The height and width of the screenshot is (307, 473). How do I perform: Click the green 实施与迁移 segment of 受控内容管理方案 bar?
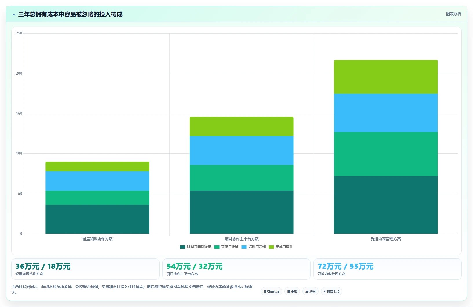(x=386, y=154)
